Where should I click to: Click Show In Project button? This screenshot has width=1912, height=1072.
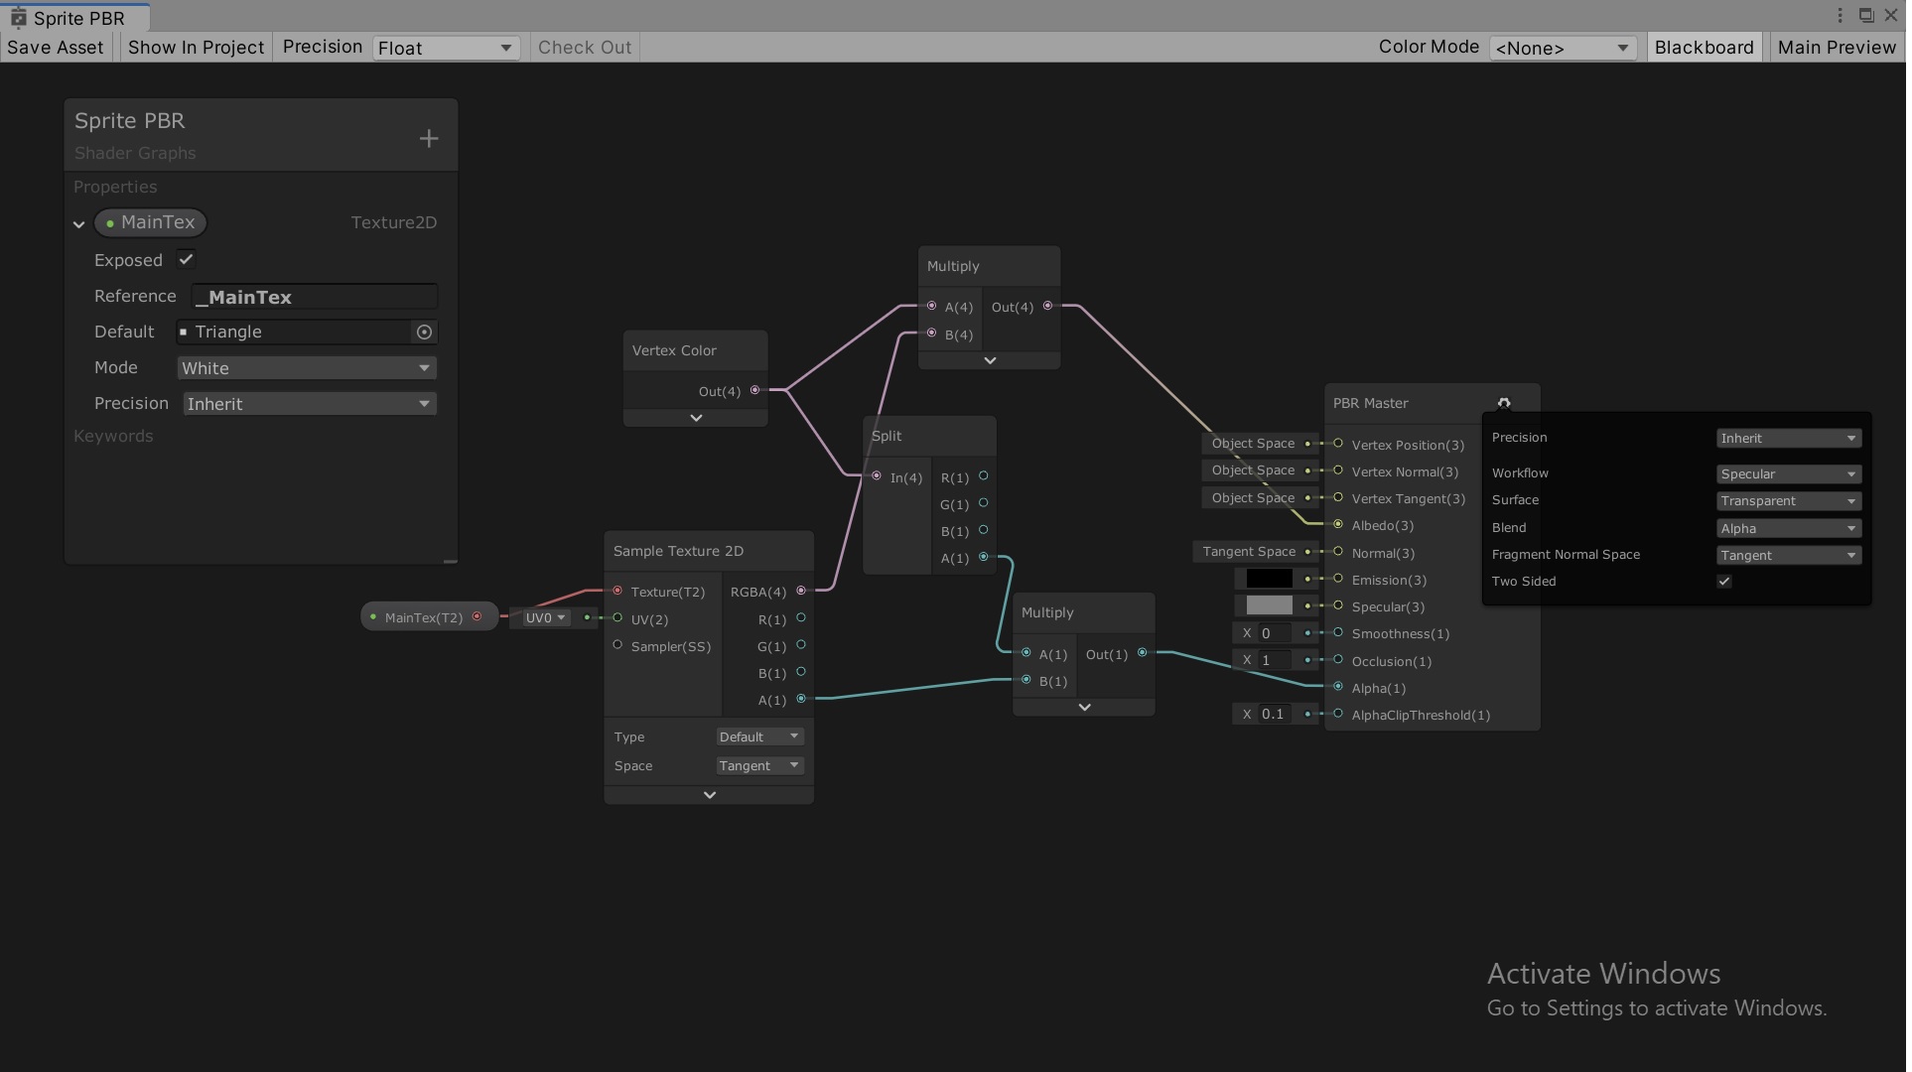[197, 48]
